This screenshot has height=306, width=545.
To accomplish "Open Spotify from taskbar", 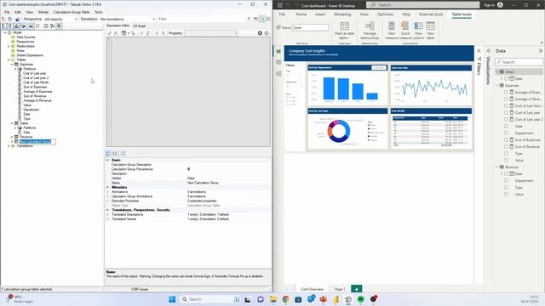I will tap(361, 299).
